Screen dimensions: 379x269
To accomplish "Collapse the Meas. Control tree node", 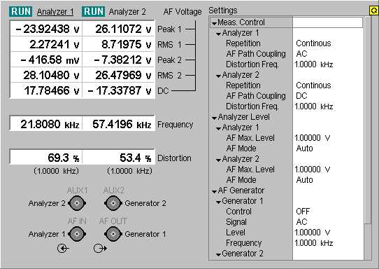I will coord(214,24).
